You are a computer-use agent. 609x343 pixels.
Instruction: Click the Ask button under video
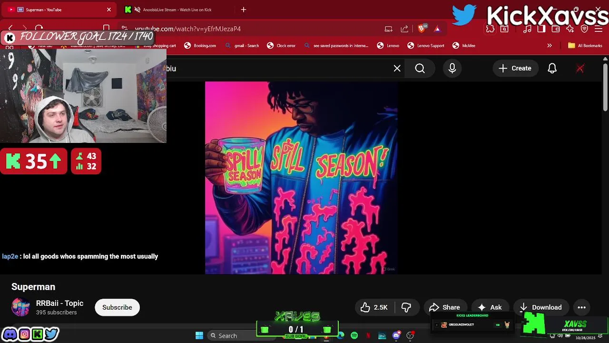tap(490, 307)
